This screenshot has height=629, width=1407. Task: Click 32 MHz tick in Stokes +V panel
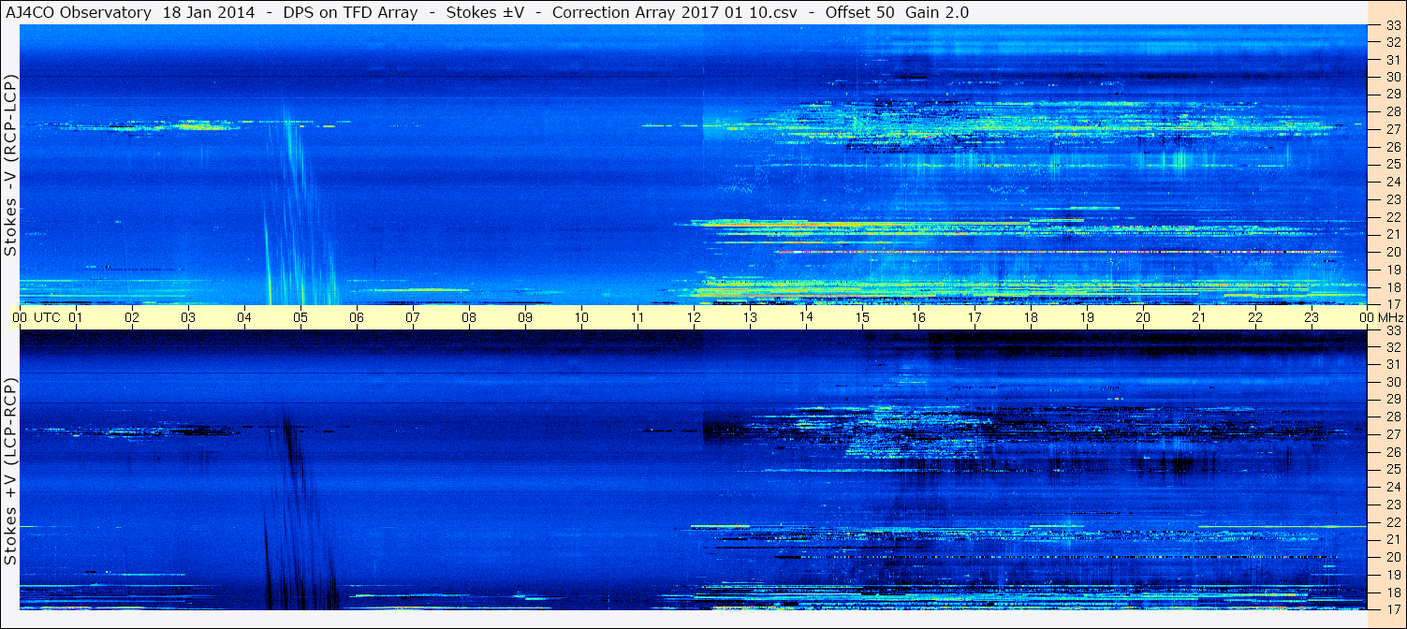(1393, 346)
